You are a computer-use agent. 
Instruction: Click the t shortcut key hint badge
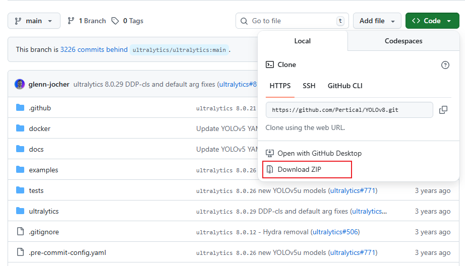click(x=340, y=21)
